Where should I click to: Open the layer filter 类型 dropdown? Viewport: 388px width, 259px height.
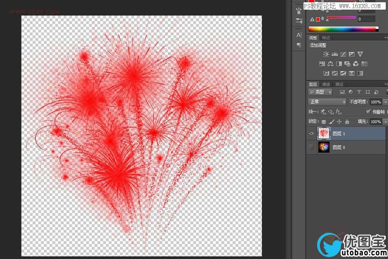pos(320,92)
